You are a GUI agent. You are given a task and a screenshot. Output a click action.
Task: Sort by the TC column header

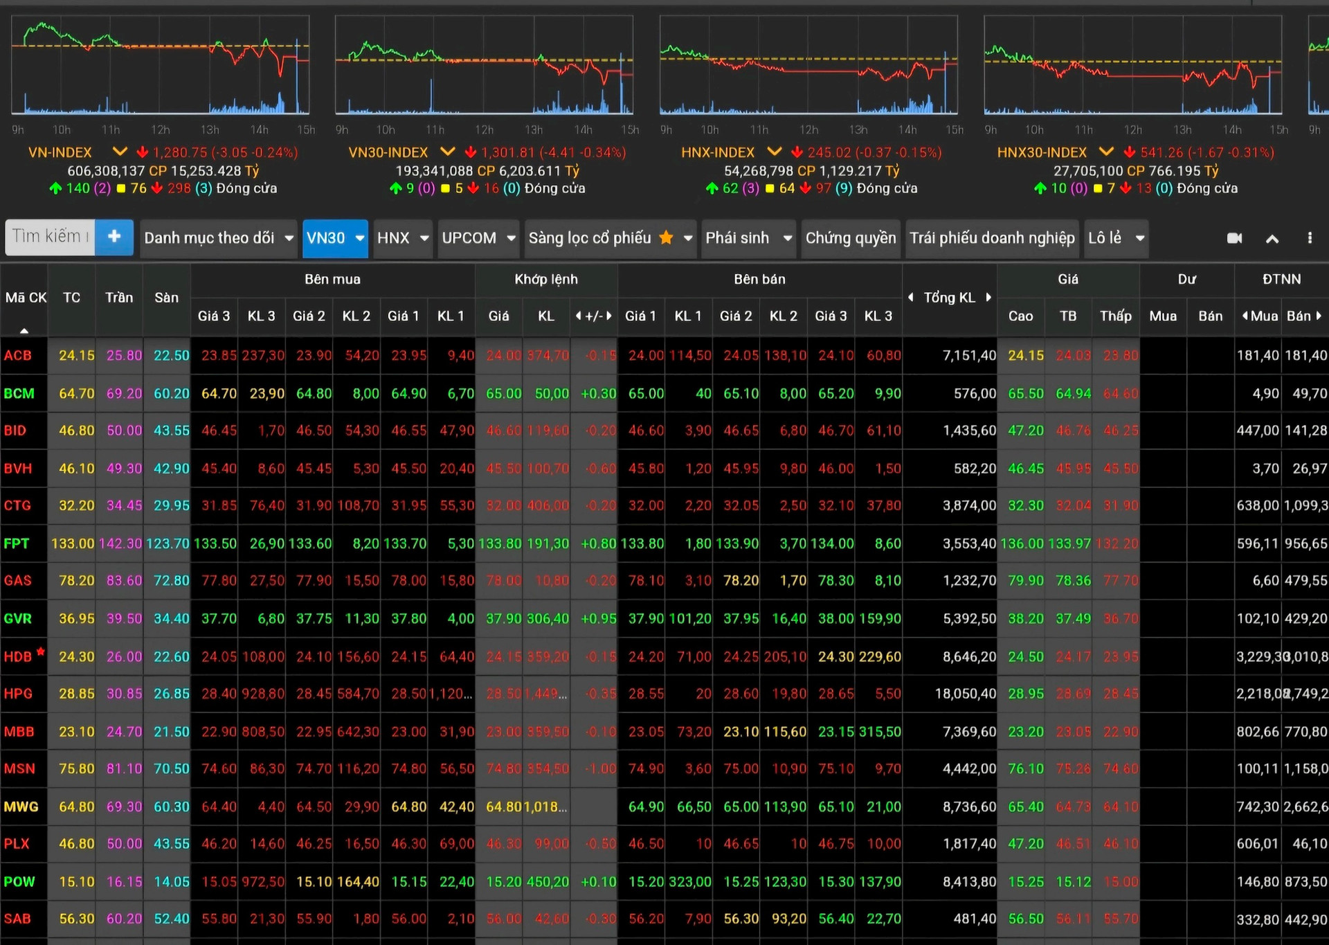click(71, 298)
